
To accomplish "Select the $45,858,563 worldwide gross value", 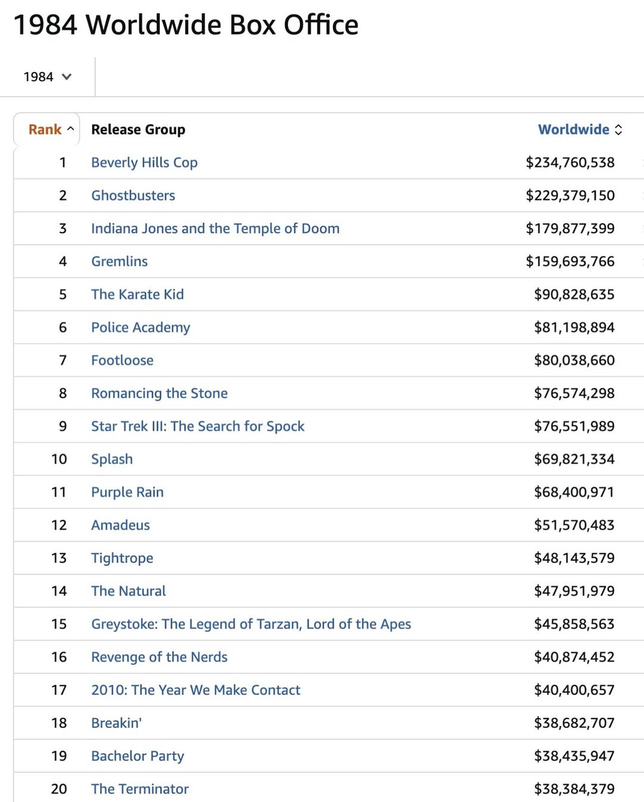I will coord(574,624).
